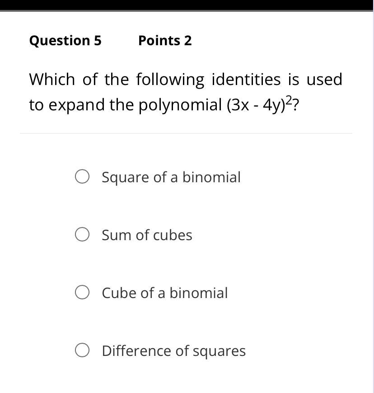This screenshot has height=393, width=374.
Task: Pick the "Cube of a binomial" radio button
Action: pyautogui.click(x=82, y=293)
